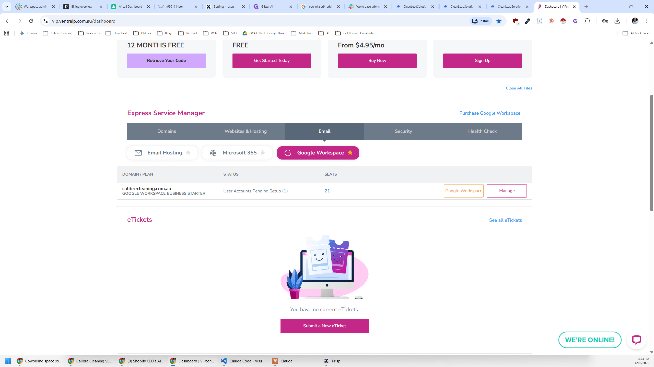
Task: Click Retrieve Your Code button
Action: click(x=166, y=61)
